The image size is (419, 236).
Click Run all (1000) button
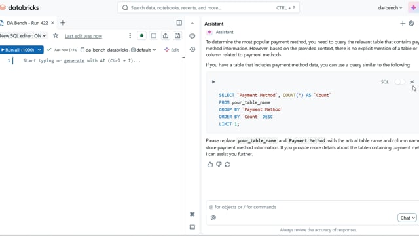pyautogui.click(x=18, y=50)
